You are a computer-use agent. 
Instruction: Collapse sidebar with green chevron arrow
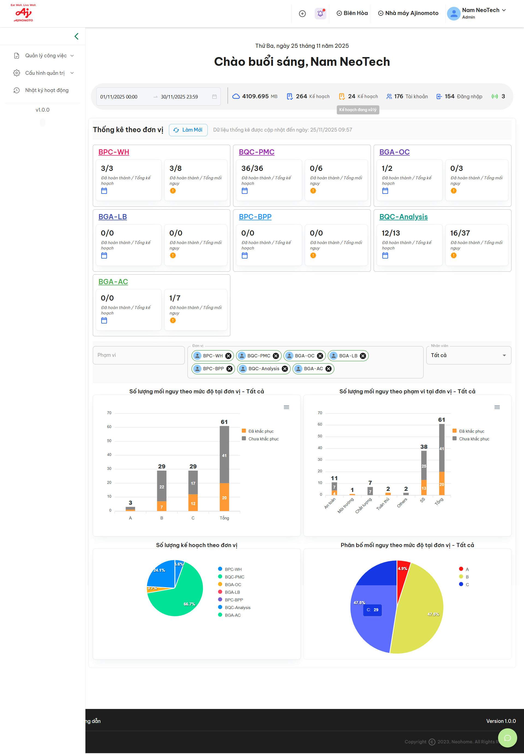coord(76,36)
